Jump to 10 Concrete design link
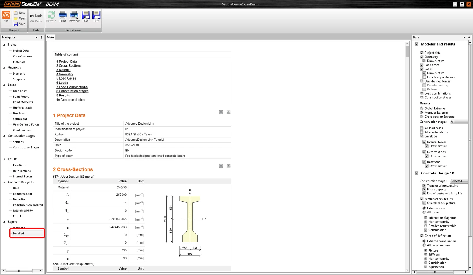This screenshot has height=275, width=473. click(x=70, y=100)
